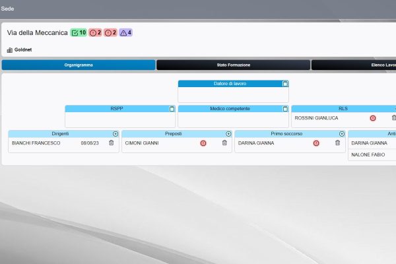
Task: Click the Via della Meccanica title
Action: [38, 32]
